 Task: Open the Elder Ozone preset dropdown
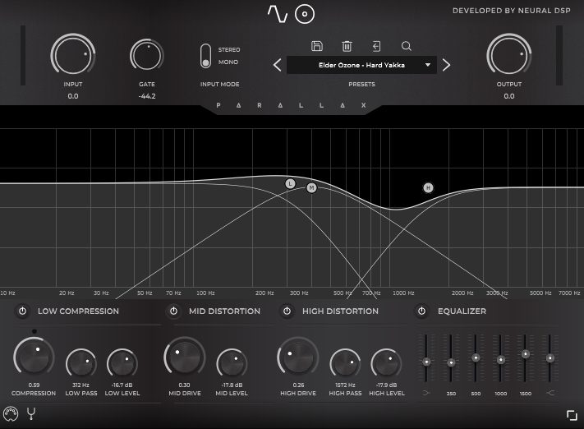coord(361,65)
